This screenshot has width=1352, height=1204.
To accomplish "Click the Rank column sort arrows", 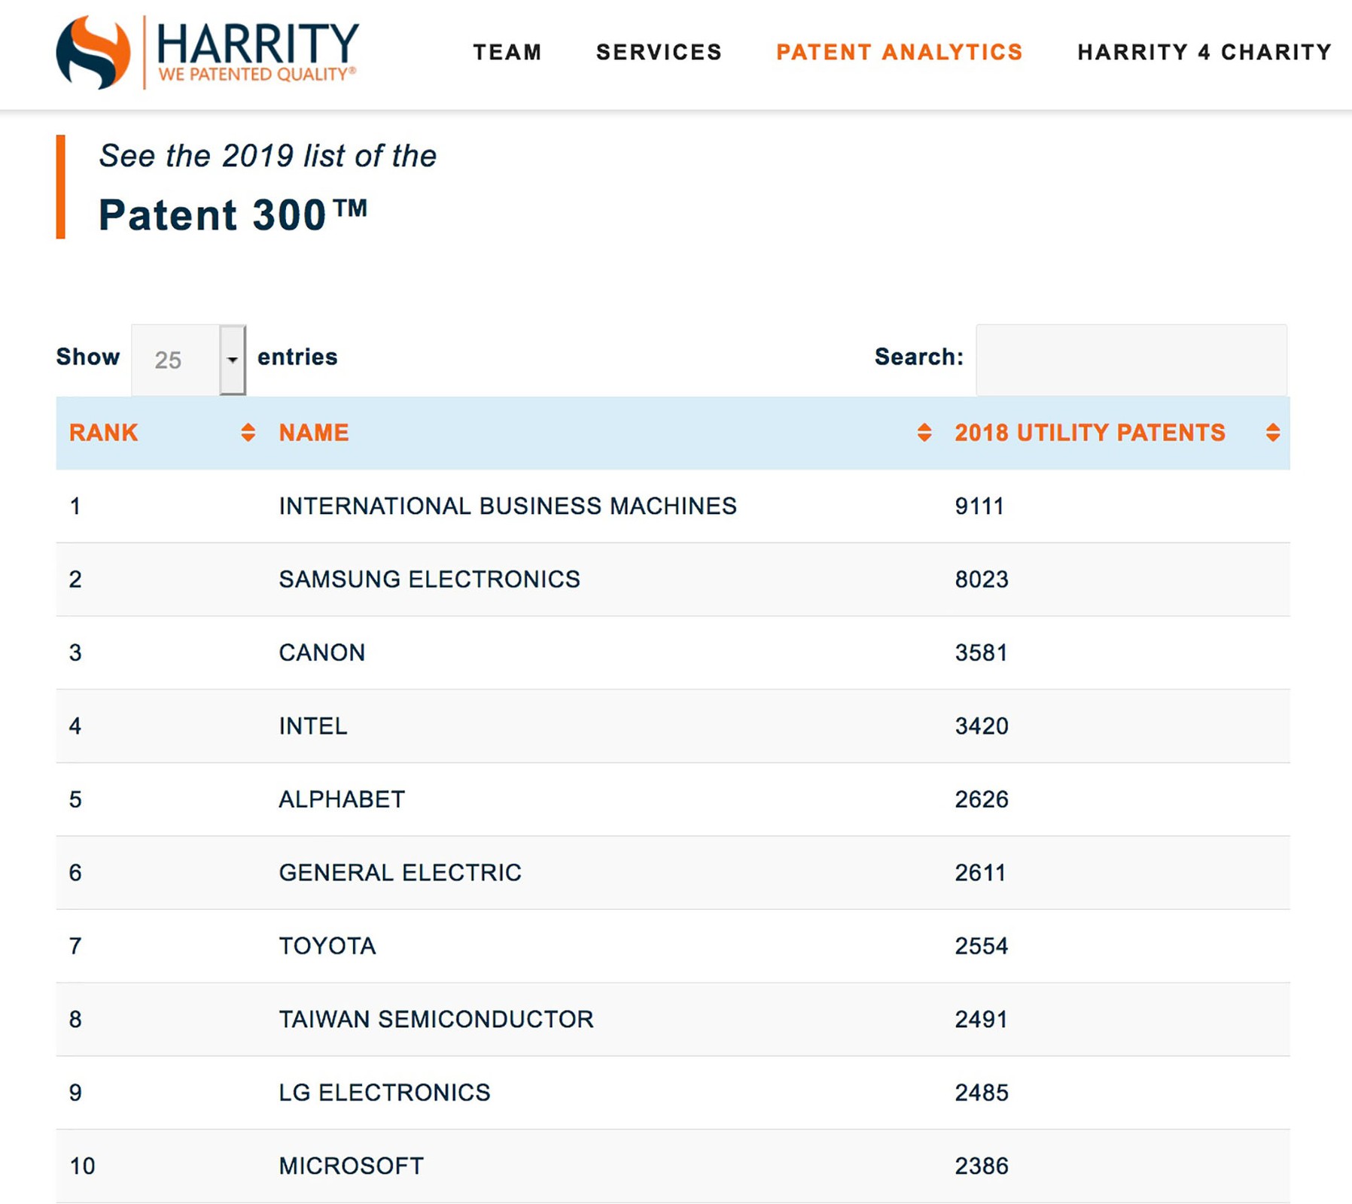I will click(x=248, y=433).
